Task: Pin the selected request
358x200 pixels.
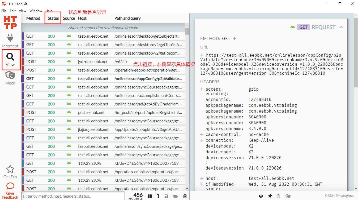Action: pos(270,196)
